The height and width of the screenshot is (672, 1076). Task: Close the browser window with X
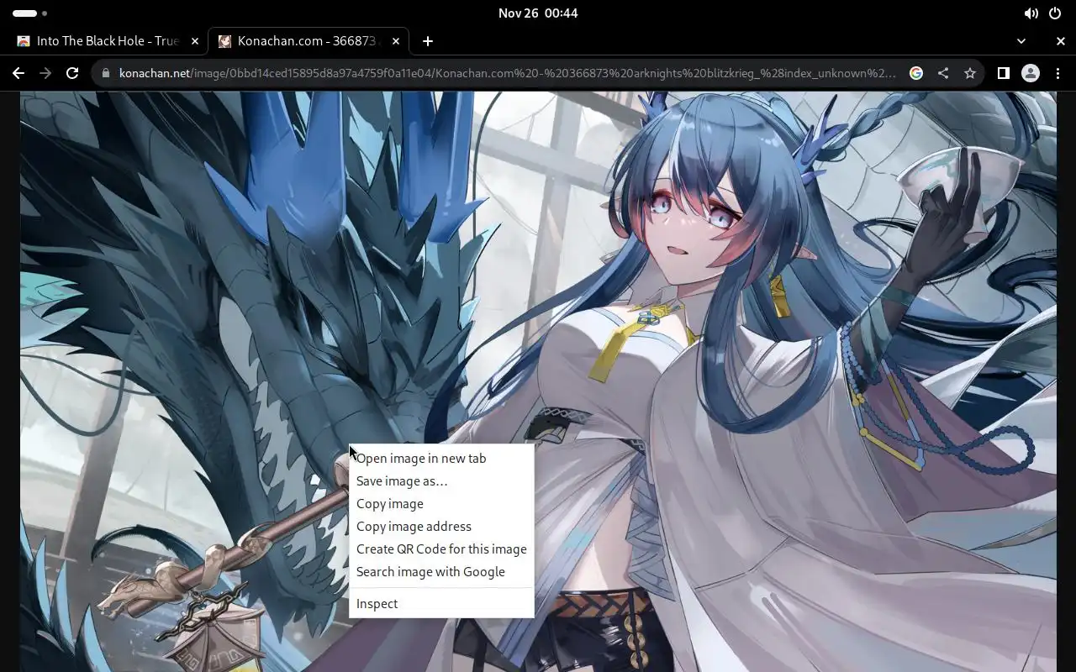point(1061,41)
